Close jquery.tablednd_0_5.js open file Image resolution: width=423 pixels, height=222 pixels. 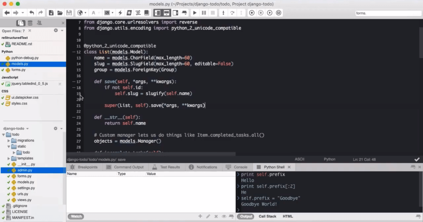coord(60,84)
